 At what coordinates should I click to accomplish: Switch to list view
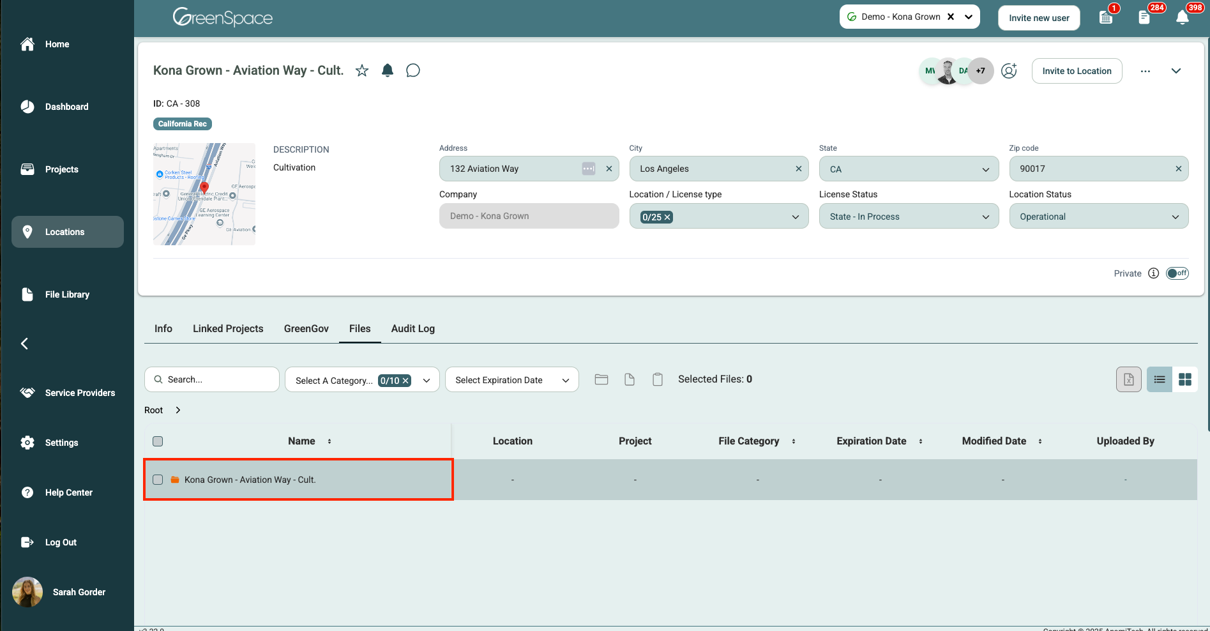(1160, 379)
